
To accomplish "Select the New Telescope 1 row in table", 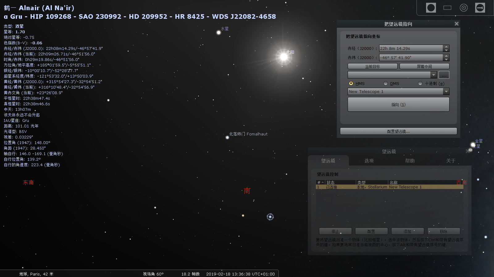I will 390,187.
